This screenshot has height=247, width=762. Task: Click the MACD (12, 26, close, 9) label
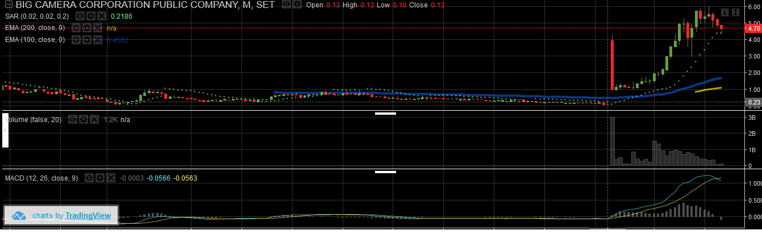[x=41, y=178]
